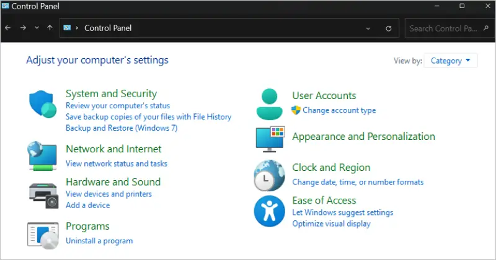Open the View by Category dropdown
Viewport: 496px width, 260px height.
[x=451, y=61]
